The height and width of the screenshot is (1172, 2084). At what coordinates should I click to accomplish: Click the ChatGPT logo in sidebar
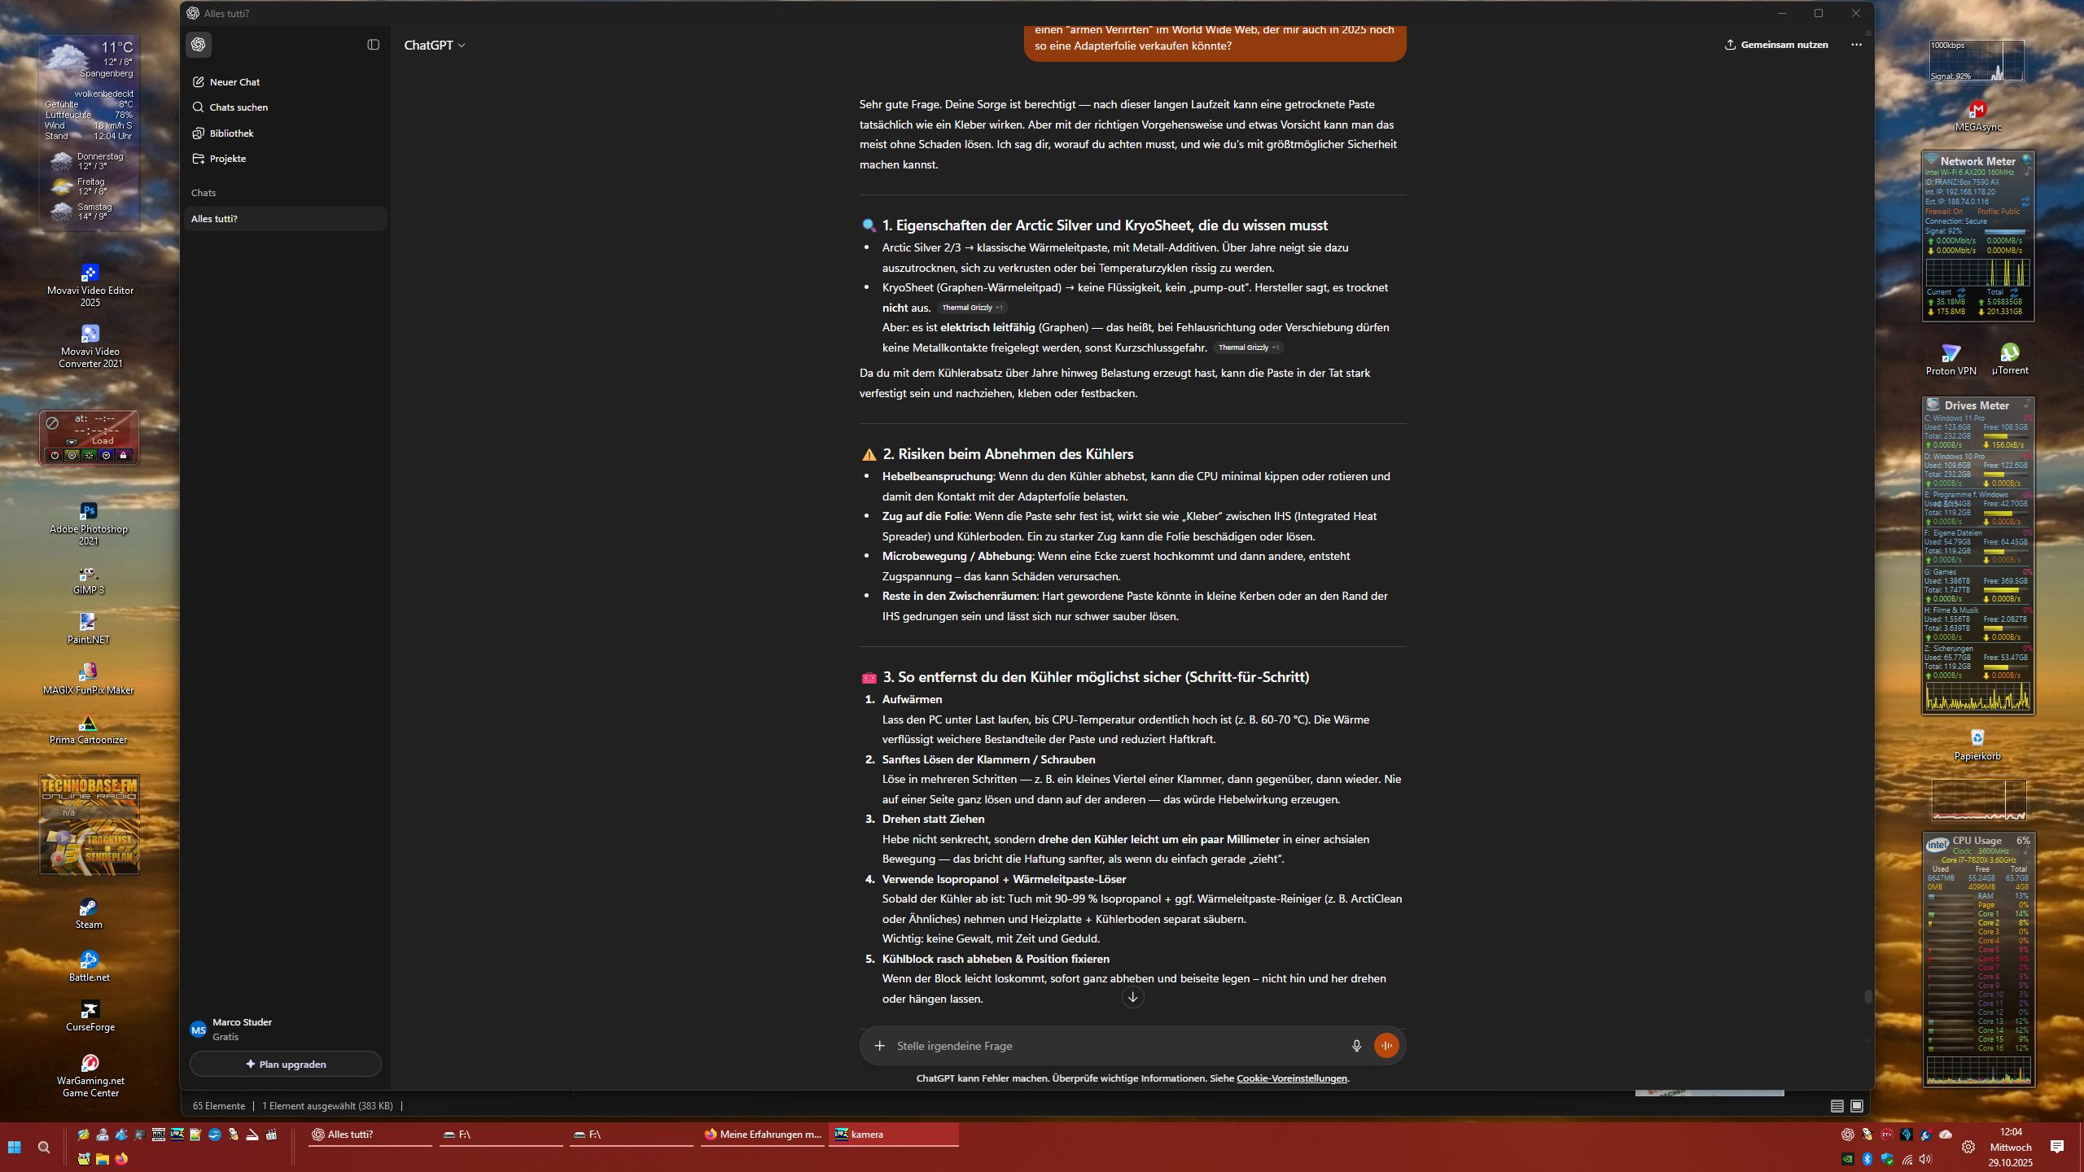point(199,45)
